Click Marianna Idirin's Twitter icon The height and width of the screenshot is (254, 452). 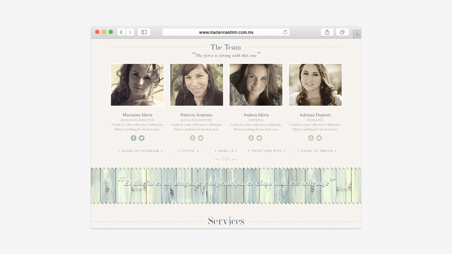(x=142, y=138)
